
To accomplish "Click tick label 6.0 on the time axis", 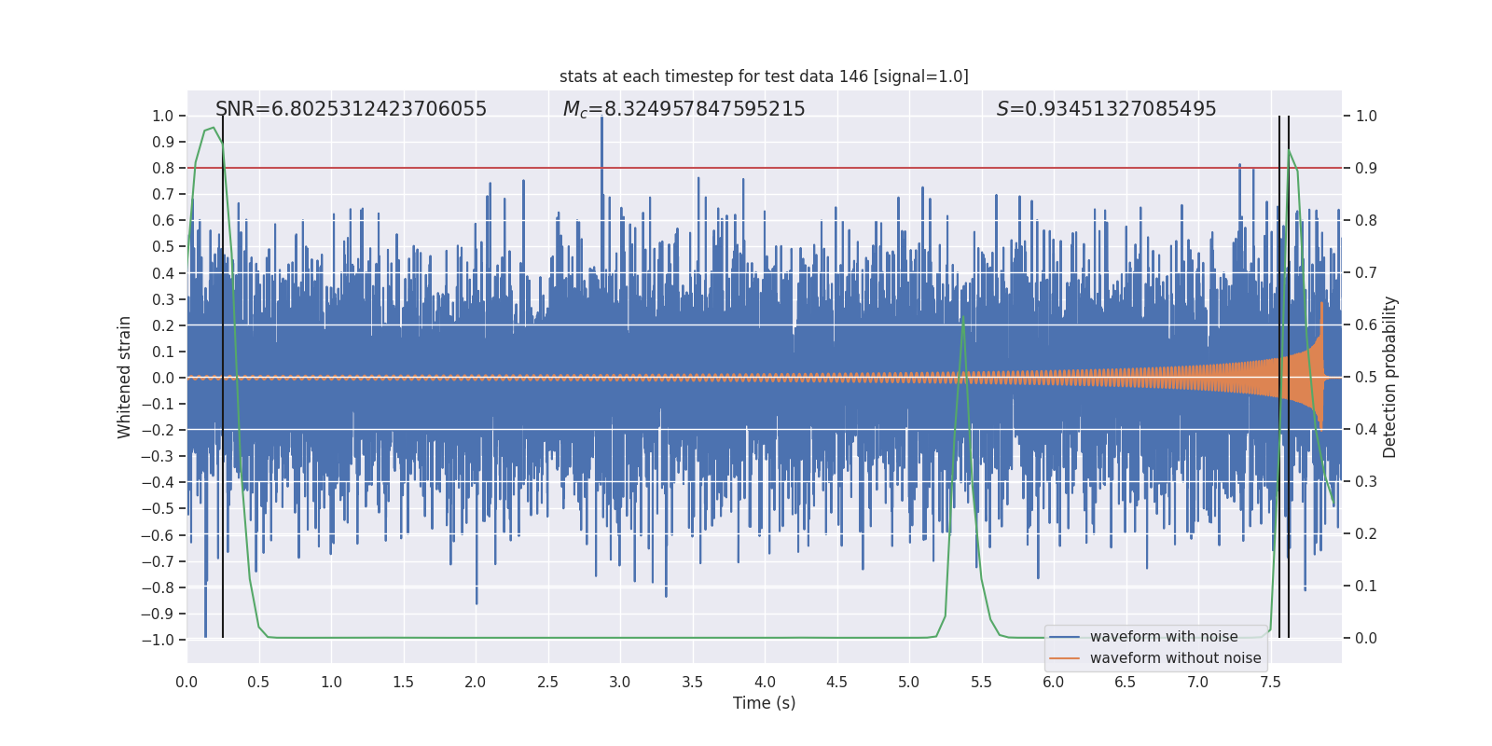I will coord(1054,683).
